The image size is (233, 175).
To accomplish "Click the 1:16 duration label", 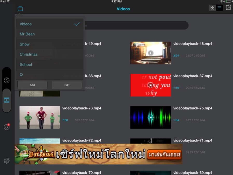I will coord(176,88).
